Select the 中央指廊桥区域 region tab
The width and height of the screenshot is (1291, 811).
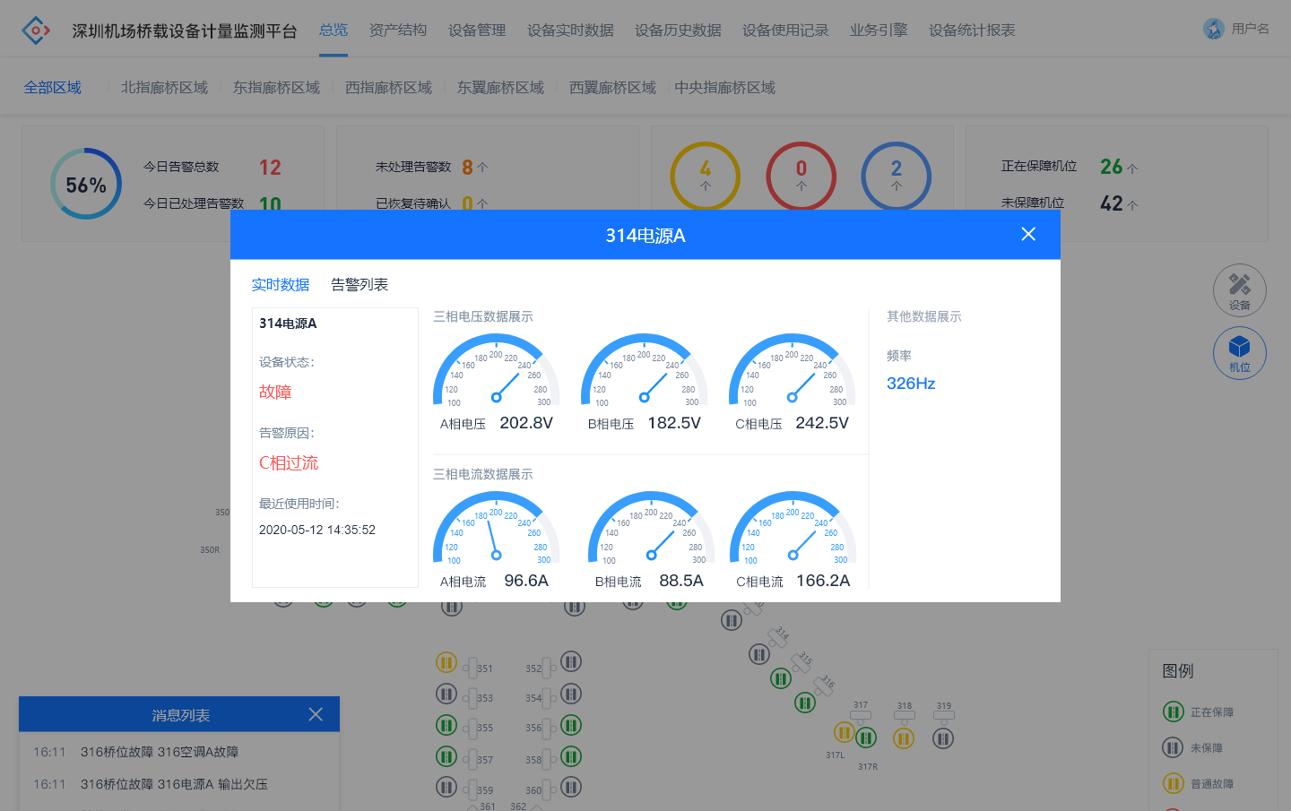coord(724,88)
